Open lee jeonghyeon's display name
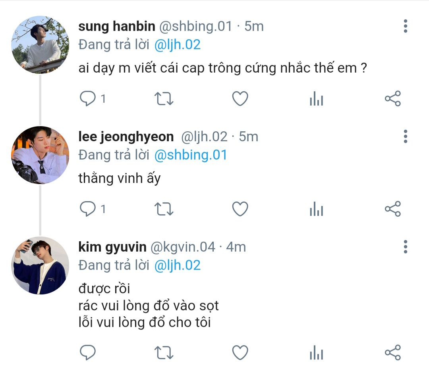 (126, 136)
